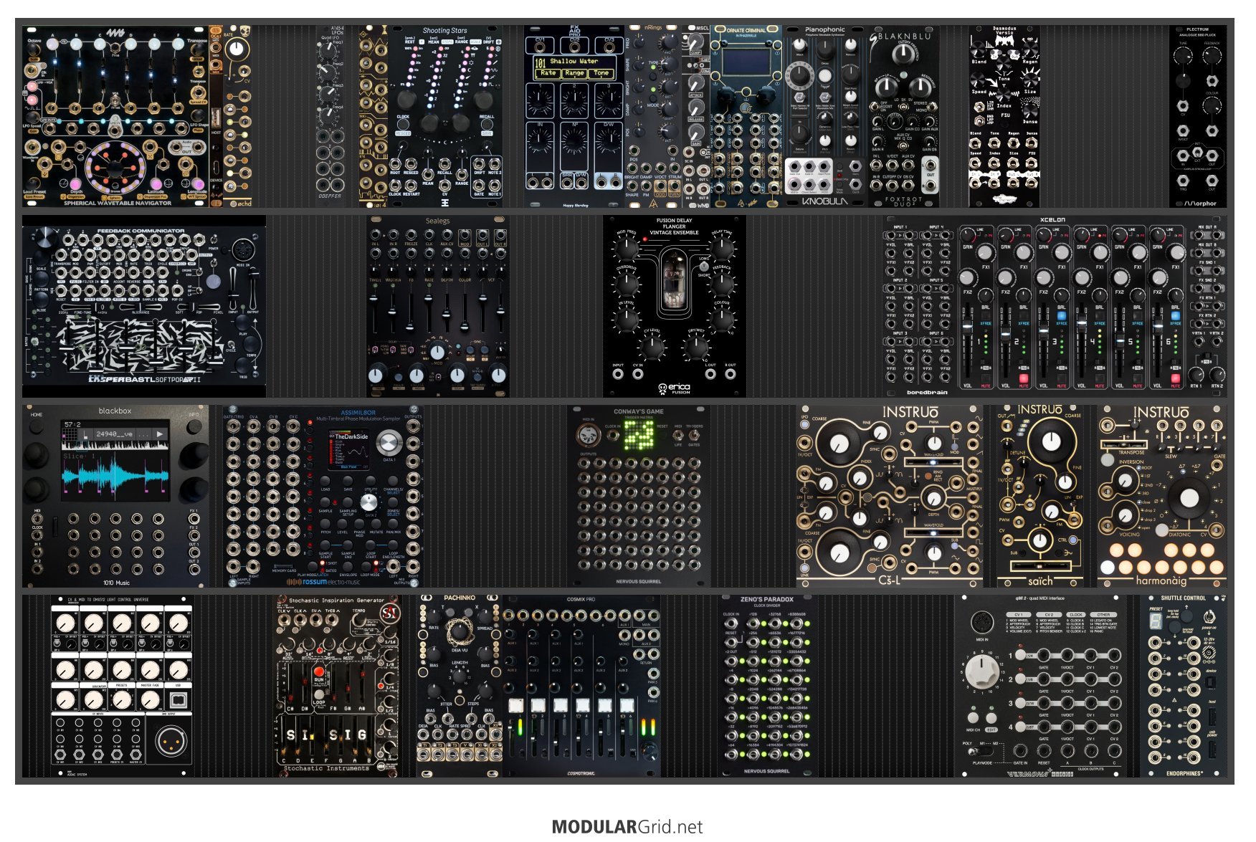Open the Endorphines Shuttle Control module
Viewport: 1256px width, 842px height.
[1183, 686]
